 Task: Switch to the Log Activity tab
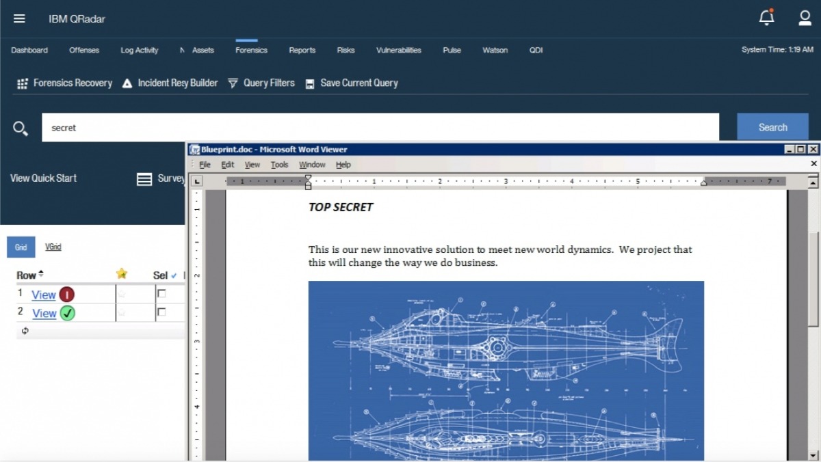tap(139, 50)
